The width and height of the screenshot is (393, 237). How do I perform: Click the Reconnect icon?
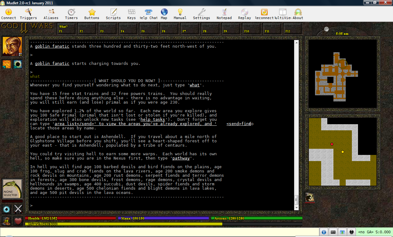pos(264,14)
